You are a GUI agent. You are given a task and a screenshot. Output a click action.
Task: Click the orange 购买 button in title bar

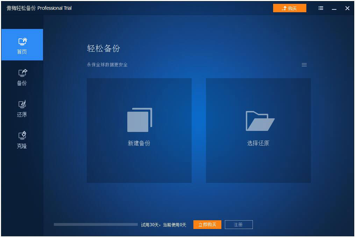pyautogui.click(x=290, y=8)
